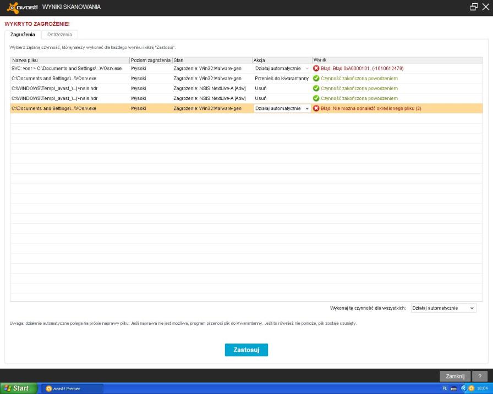The image size is (493, 394).
Task: Click green success icon in the Przenieś do Kwarantanny row
Action: (316, 79)
